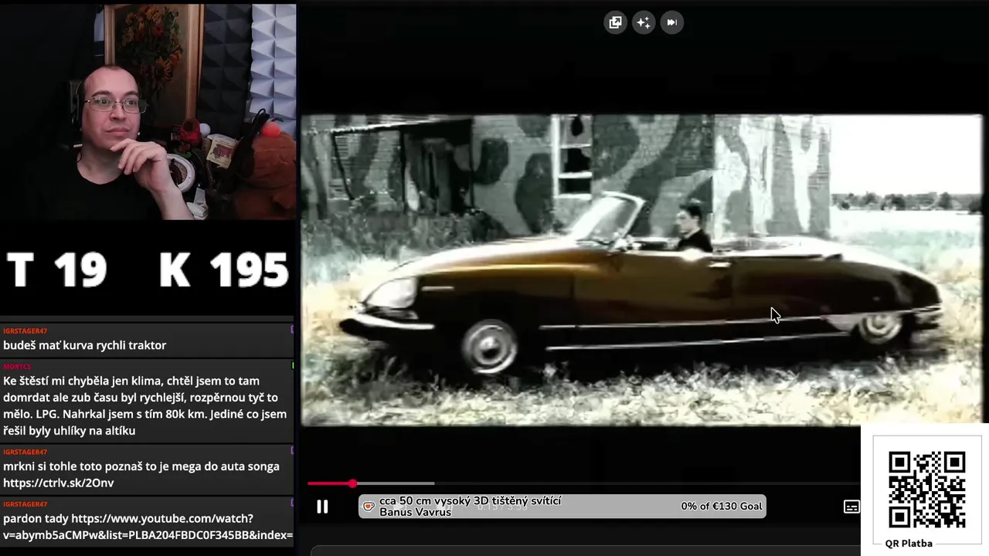The width and height of the screenshot is (989, 556).
Task: Click chat message 'budeš mať kurva rychli traktor'
Action: tap(84, 345)
